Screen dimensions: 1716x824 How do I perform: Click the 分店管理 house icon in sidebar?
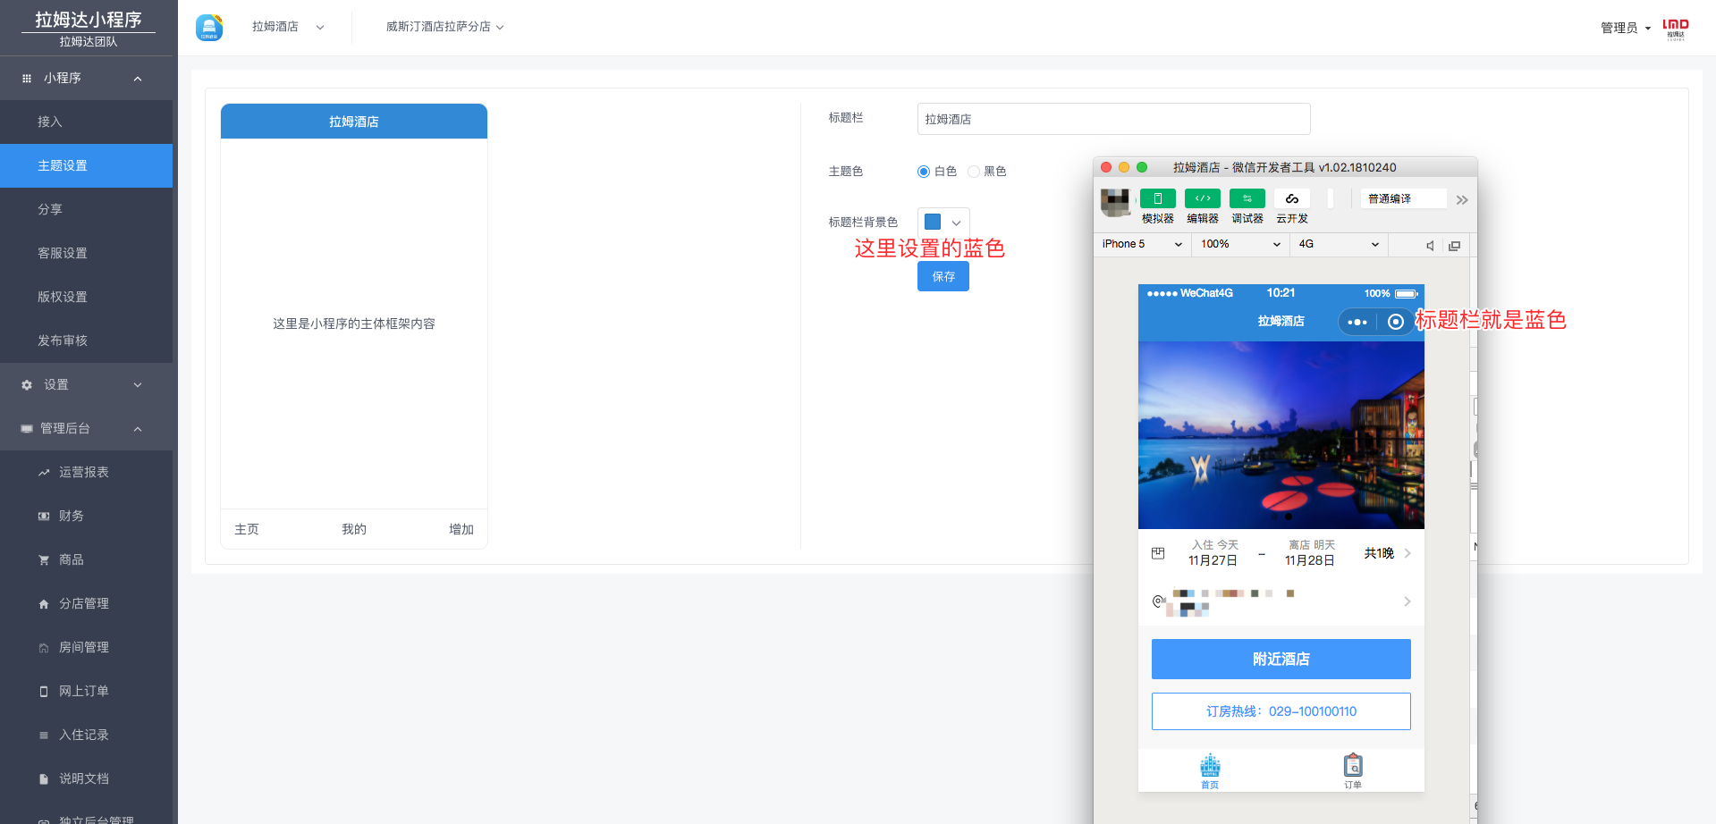point(44,604)
